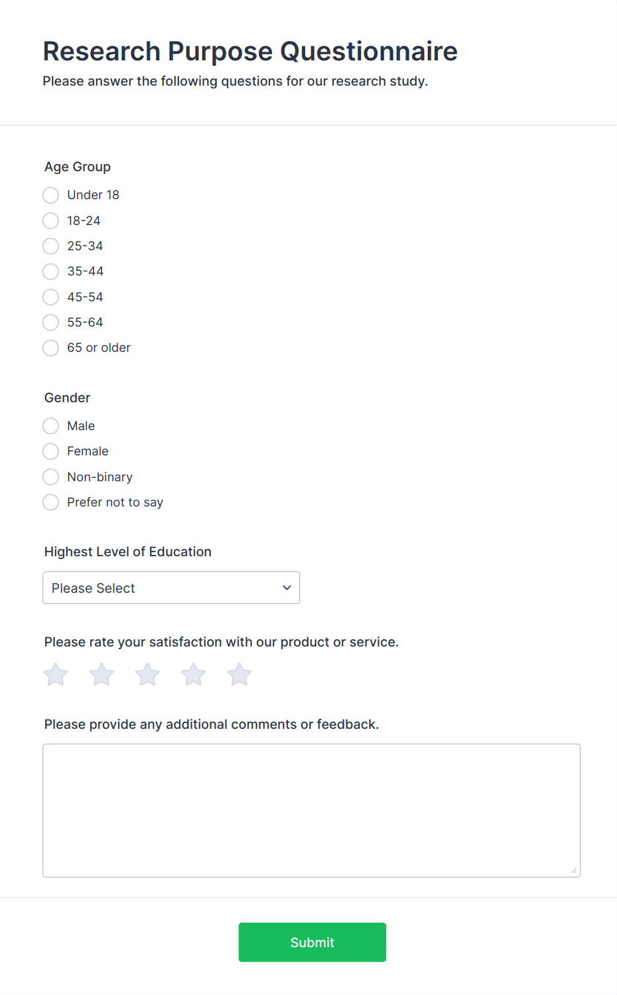Select the Under 18 age group
The width and height of the screenshot is (617, 995).
coord(50,195)
